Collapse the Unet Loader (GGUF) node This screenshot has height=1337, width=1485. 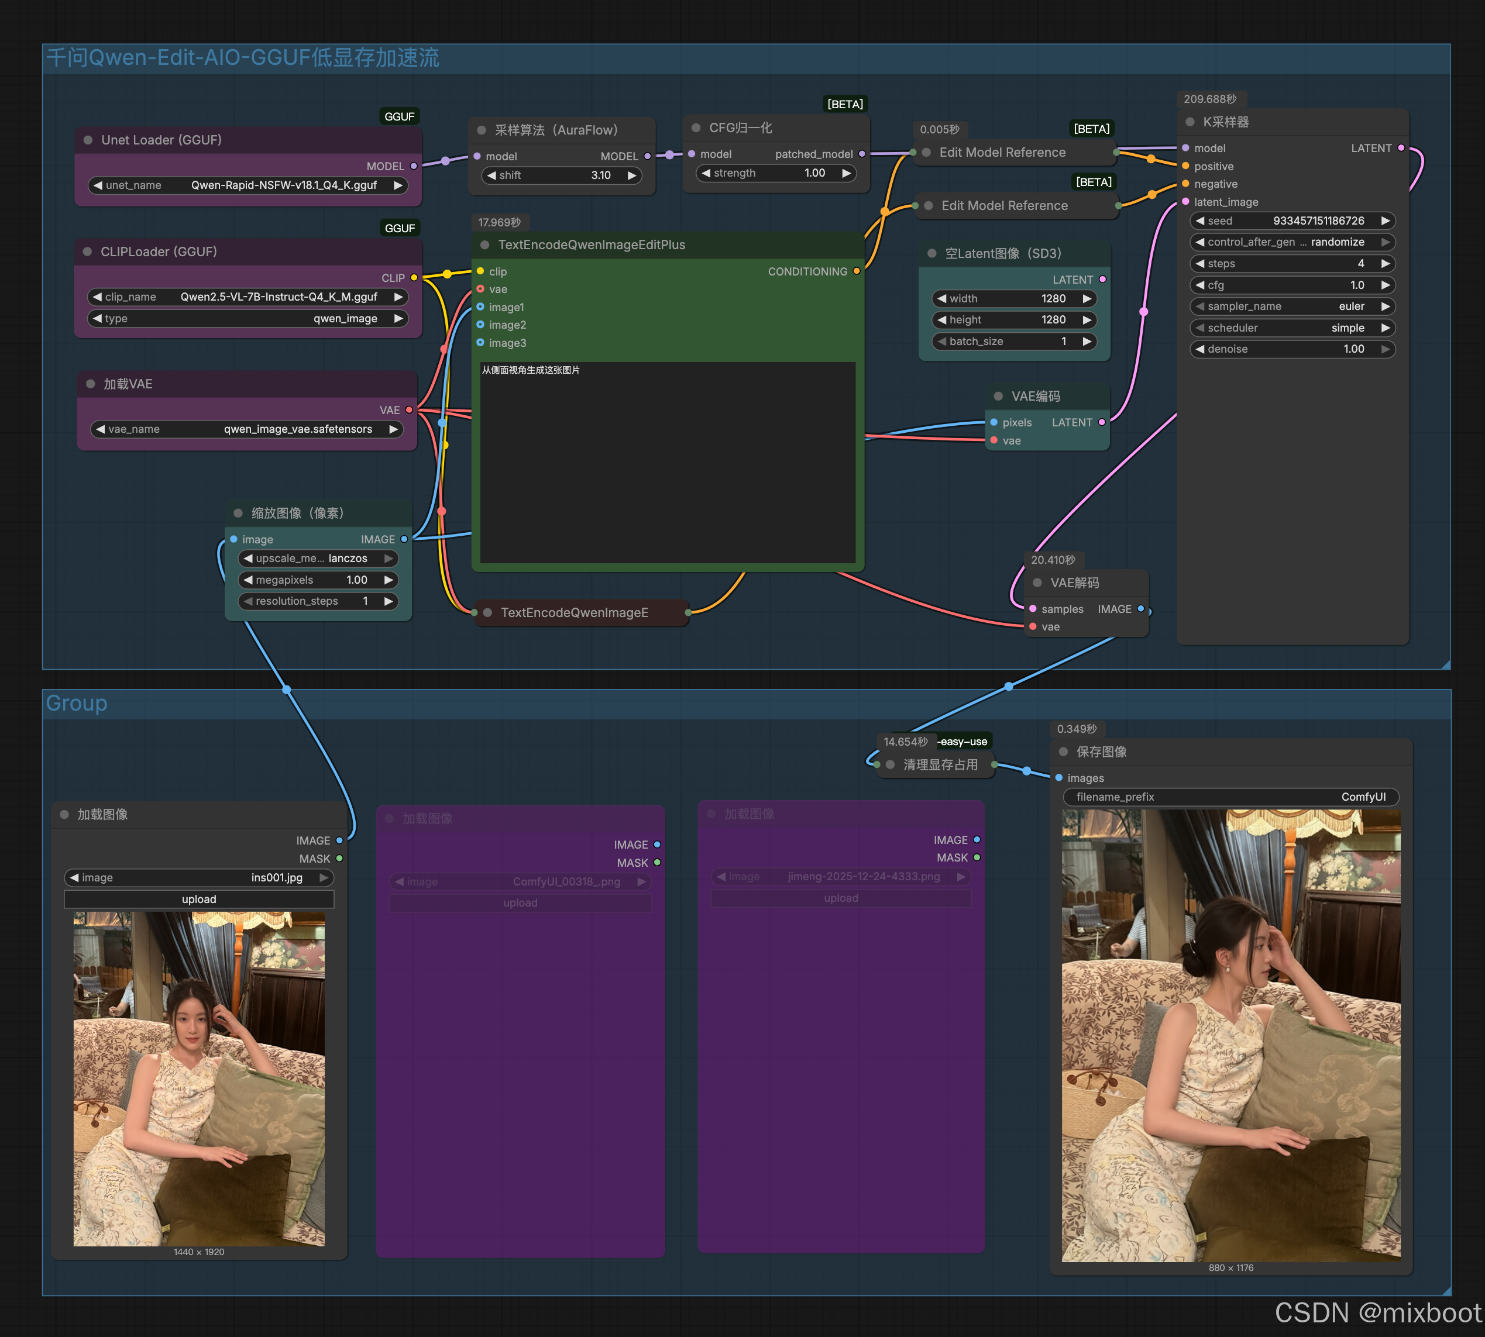pyautogui.click(x=87, y=140)
